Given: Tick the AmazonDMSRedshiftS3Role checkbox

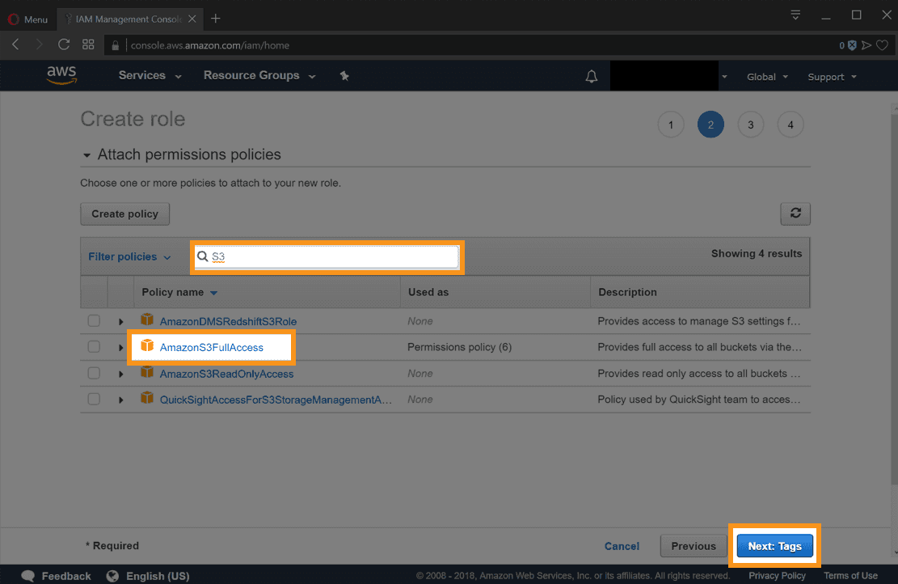Looking at the screenshot, I should [94, 321].
